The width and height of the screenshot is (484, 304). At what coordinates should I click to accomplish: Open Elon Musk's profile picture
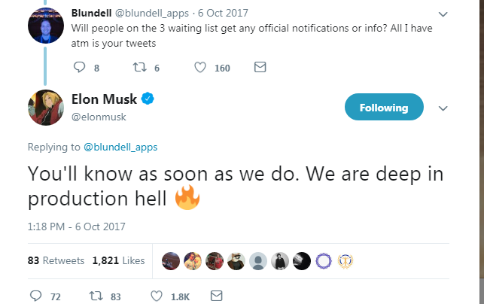click(45, 107)
